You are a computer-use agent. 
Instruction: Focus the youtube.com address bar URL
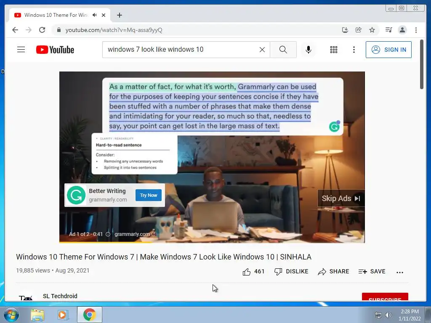(x=114, y=30)
